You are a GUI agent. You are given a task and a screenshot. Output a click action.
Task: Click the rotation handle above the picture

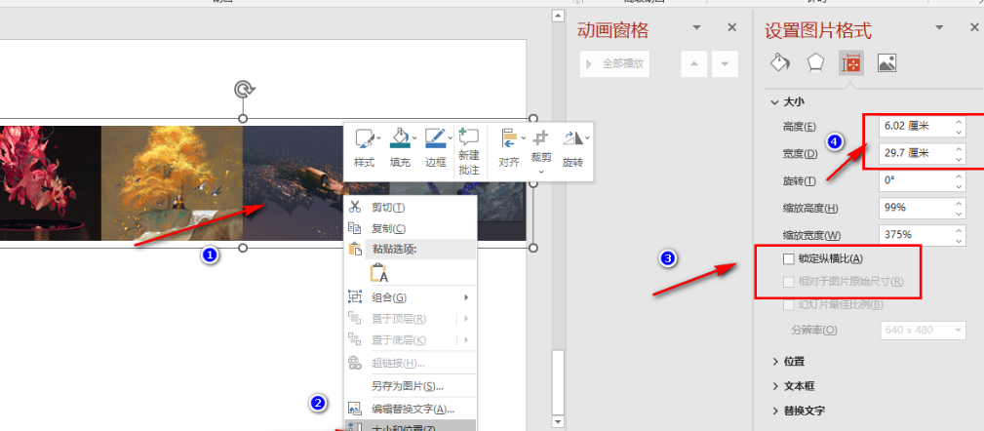point(244,90)
